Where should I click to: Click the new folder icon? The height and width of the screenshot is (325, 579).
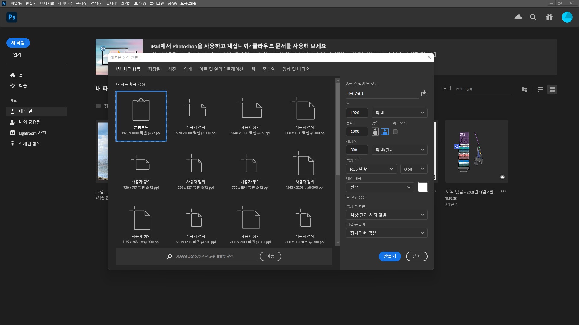coord(524,89)
